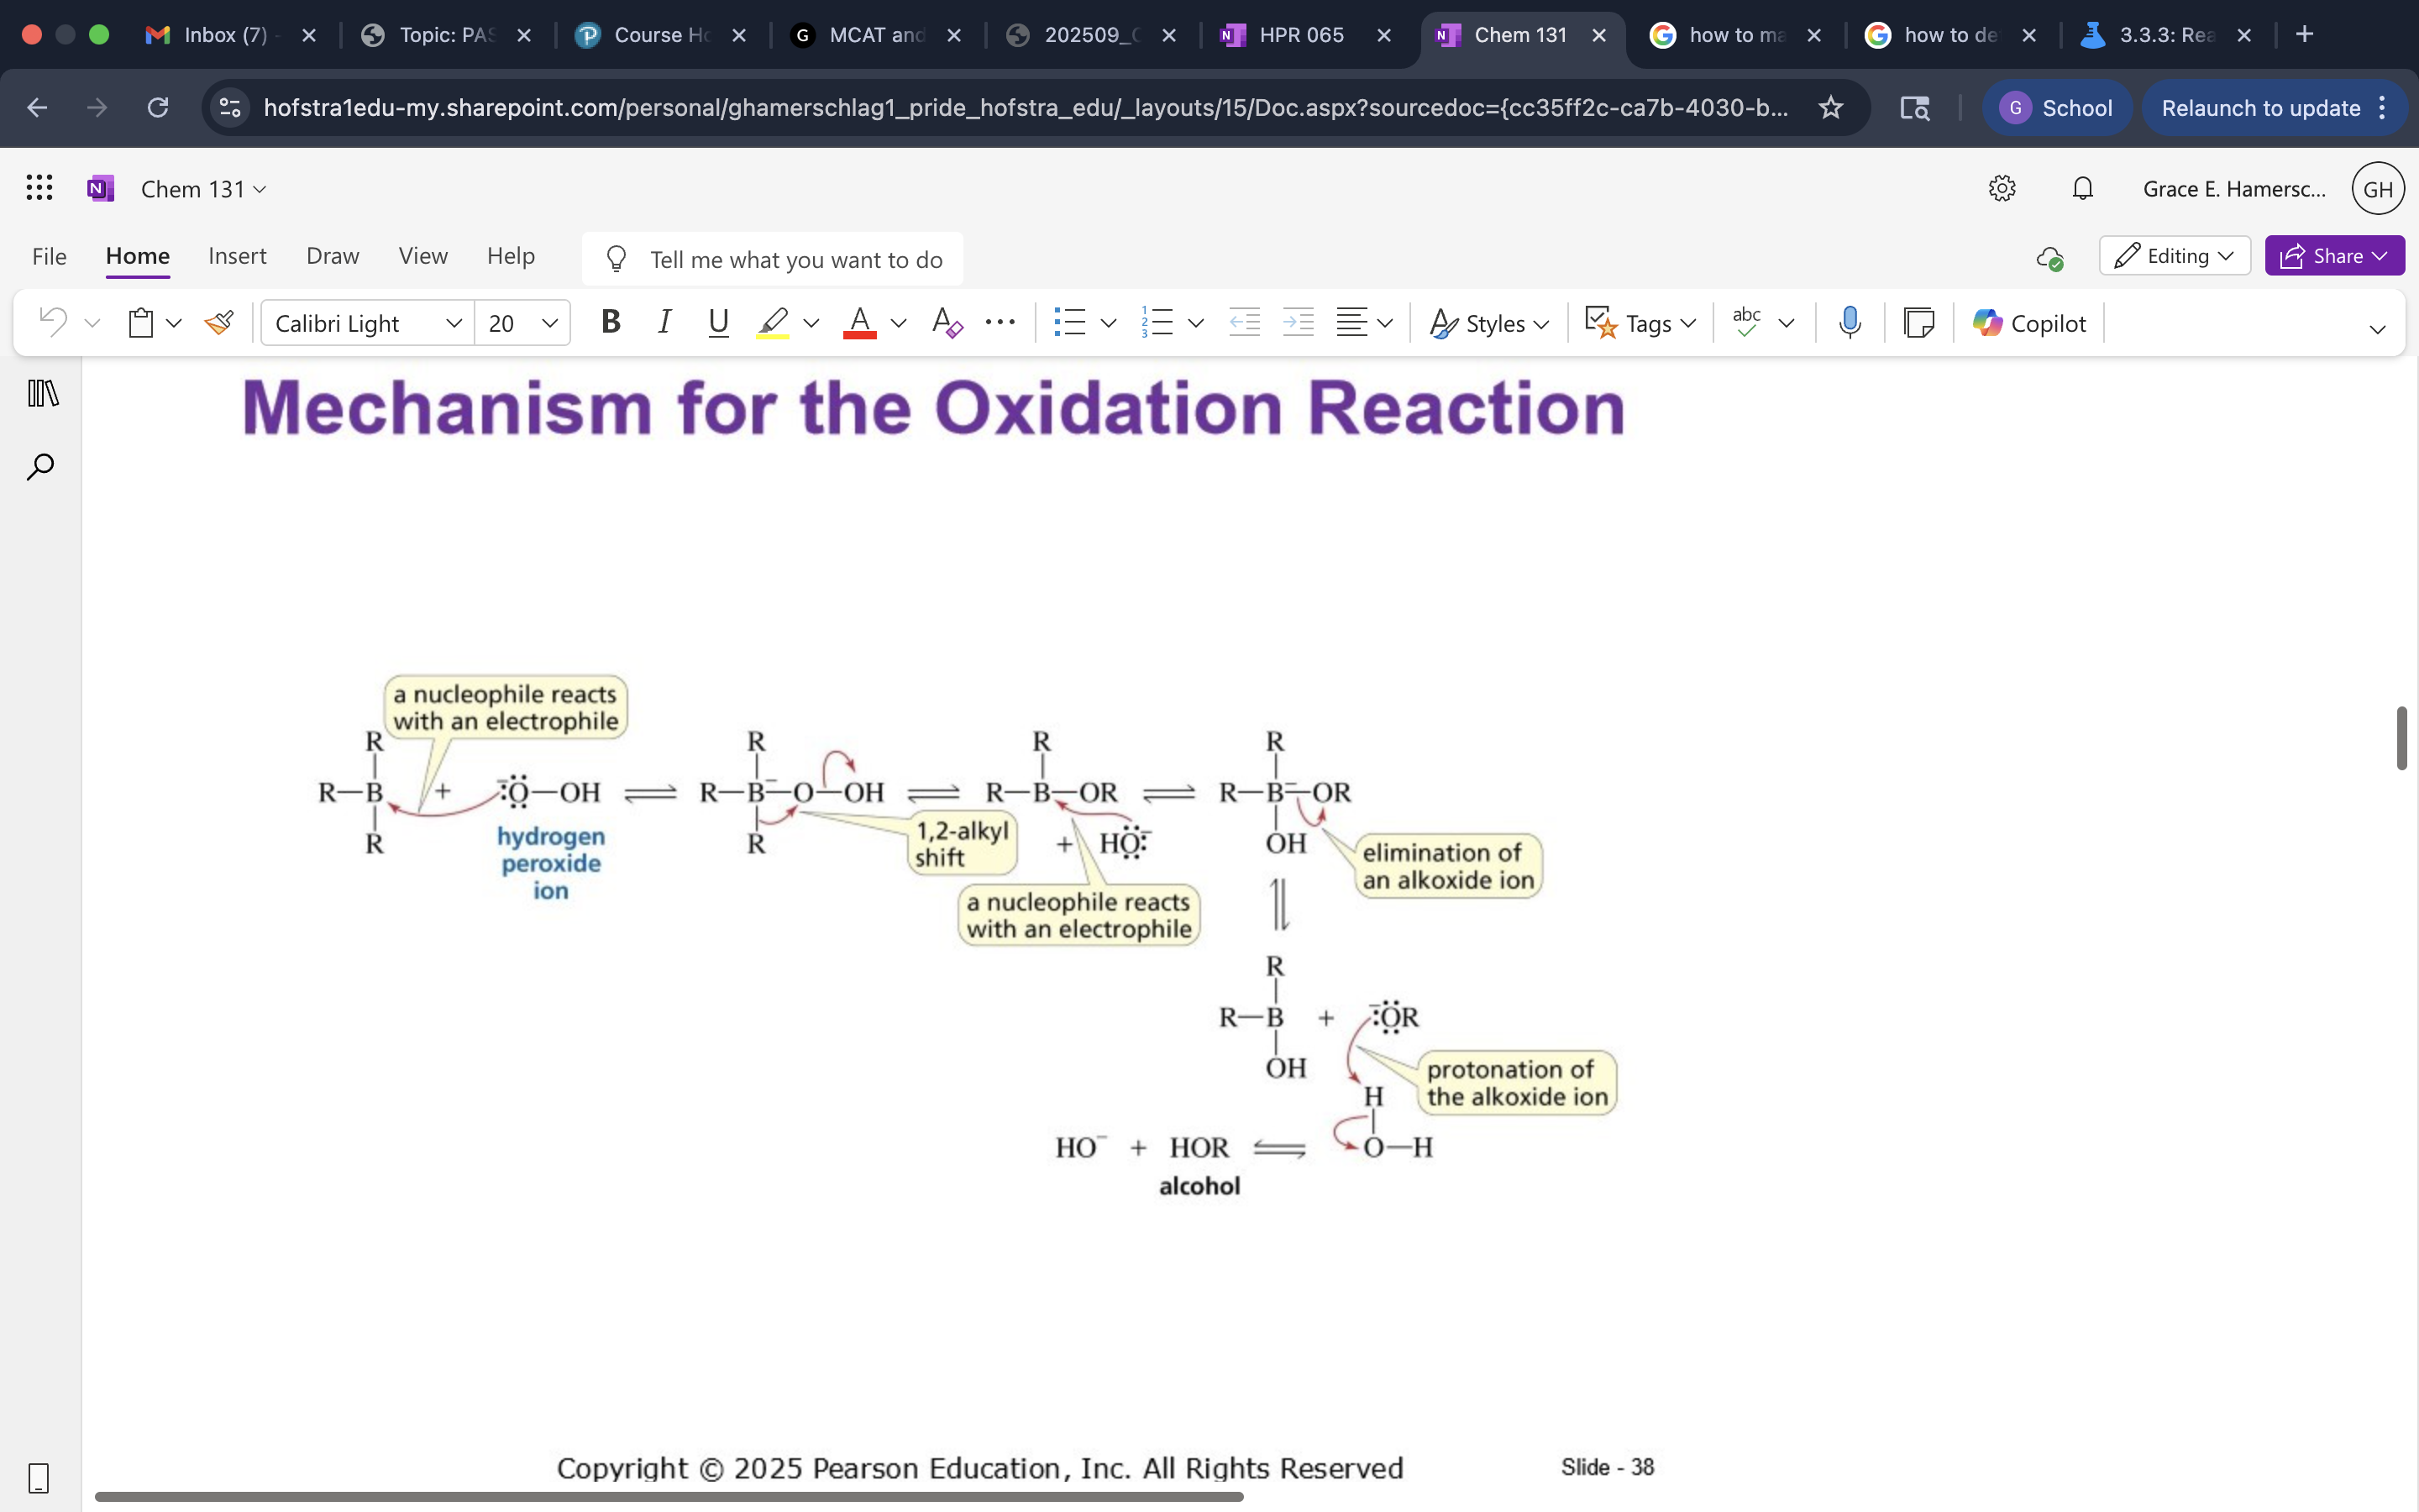Apply the yellow highlight color
The width and height of the screenshot is (2419, 1512).
[x=773, y=323]
